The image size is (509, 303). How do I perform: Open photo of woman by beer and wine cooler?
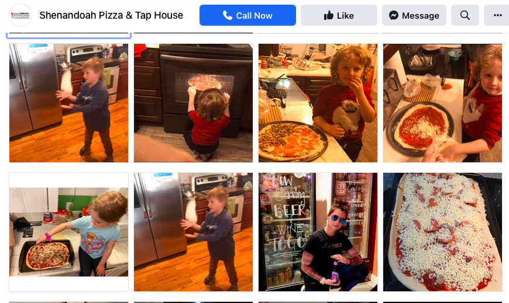pyautogui.click(x=318, y=232)
